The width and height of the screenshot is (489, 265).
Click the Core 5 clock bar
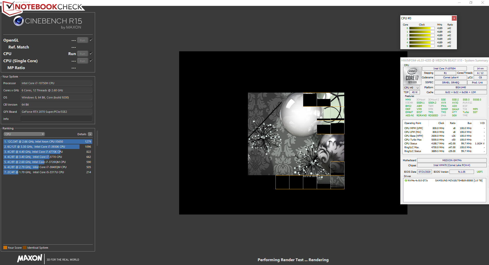[x=422, y=46]
